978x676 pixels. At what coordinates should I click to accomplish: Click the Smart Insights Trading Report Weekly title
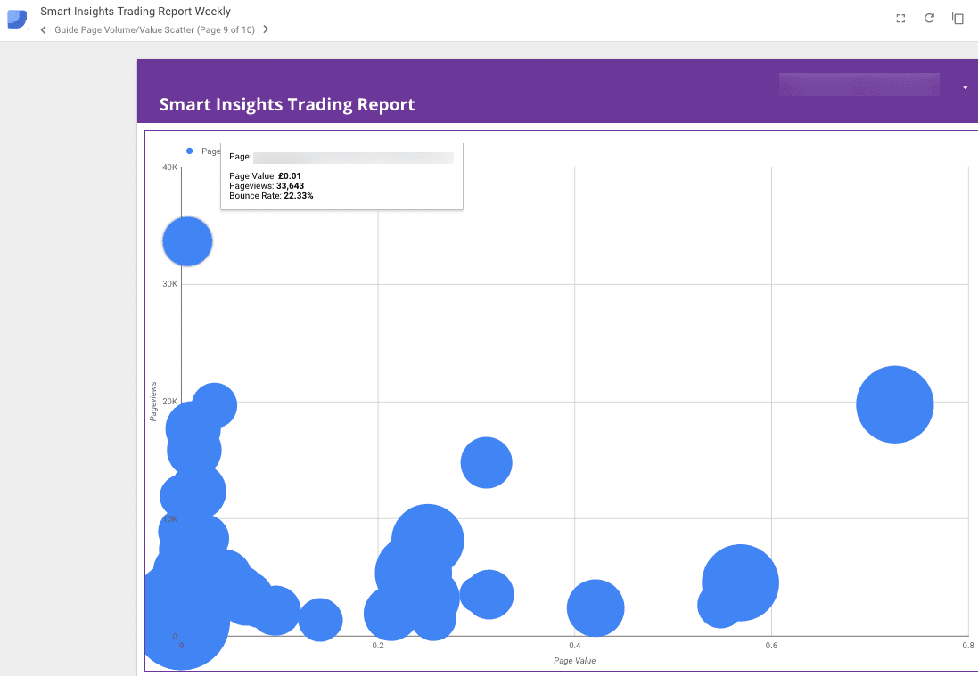click(x=136, y=12)
